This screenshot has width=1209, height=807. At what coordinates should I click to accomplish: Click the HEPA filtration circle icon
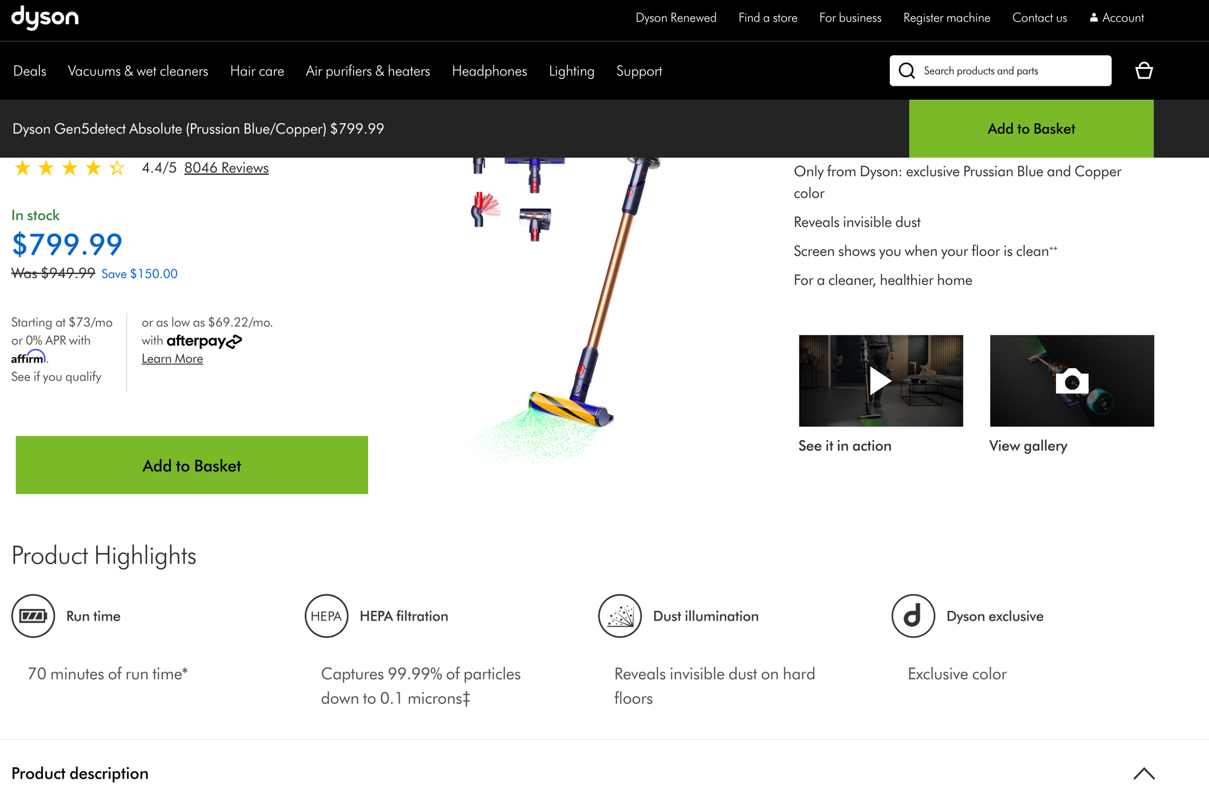326,616
